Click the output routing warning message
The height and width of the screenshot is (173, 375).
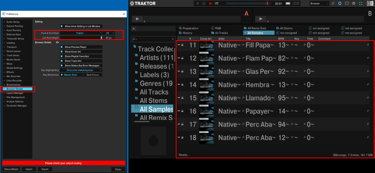tap(64, 163)
